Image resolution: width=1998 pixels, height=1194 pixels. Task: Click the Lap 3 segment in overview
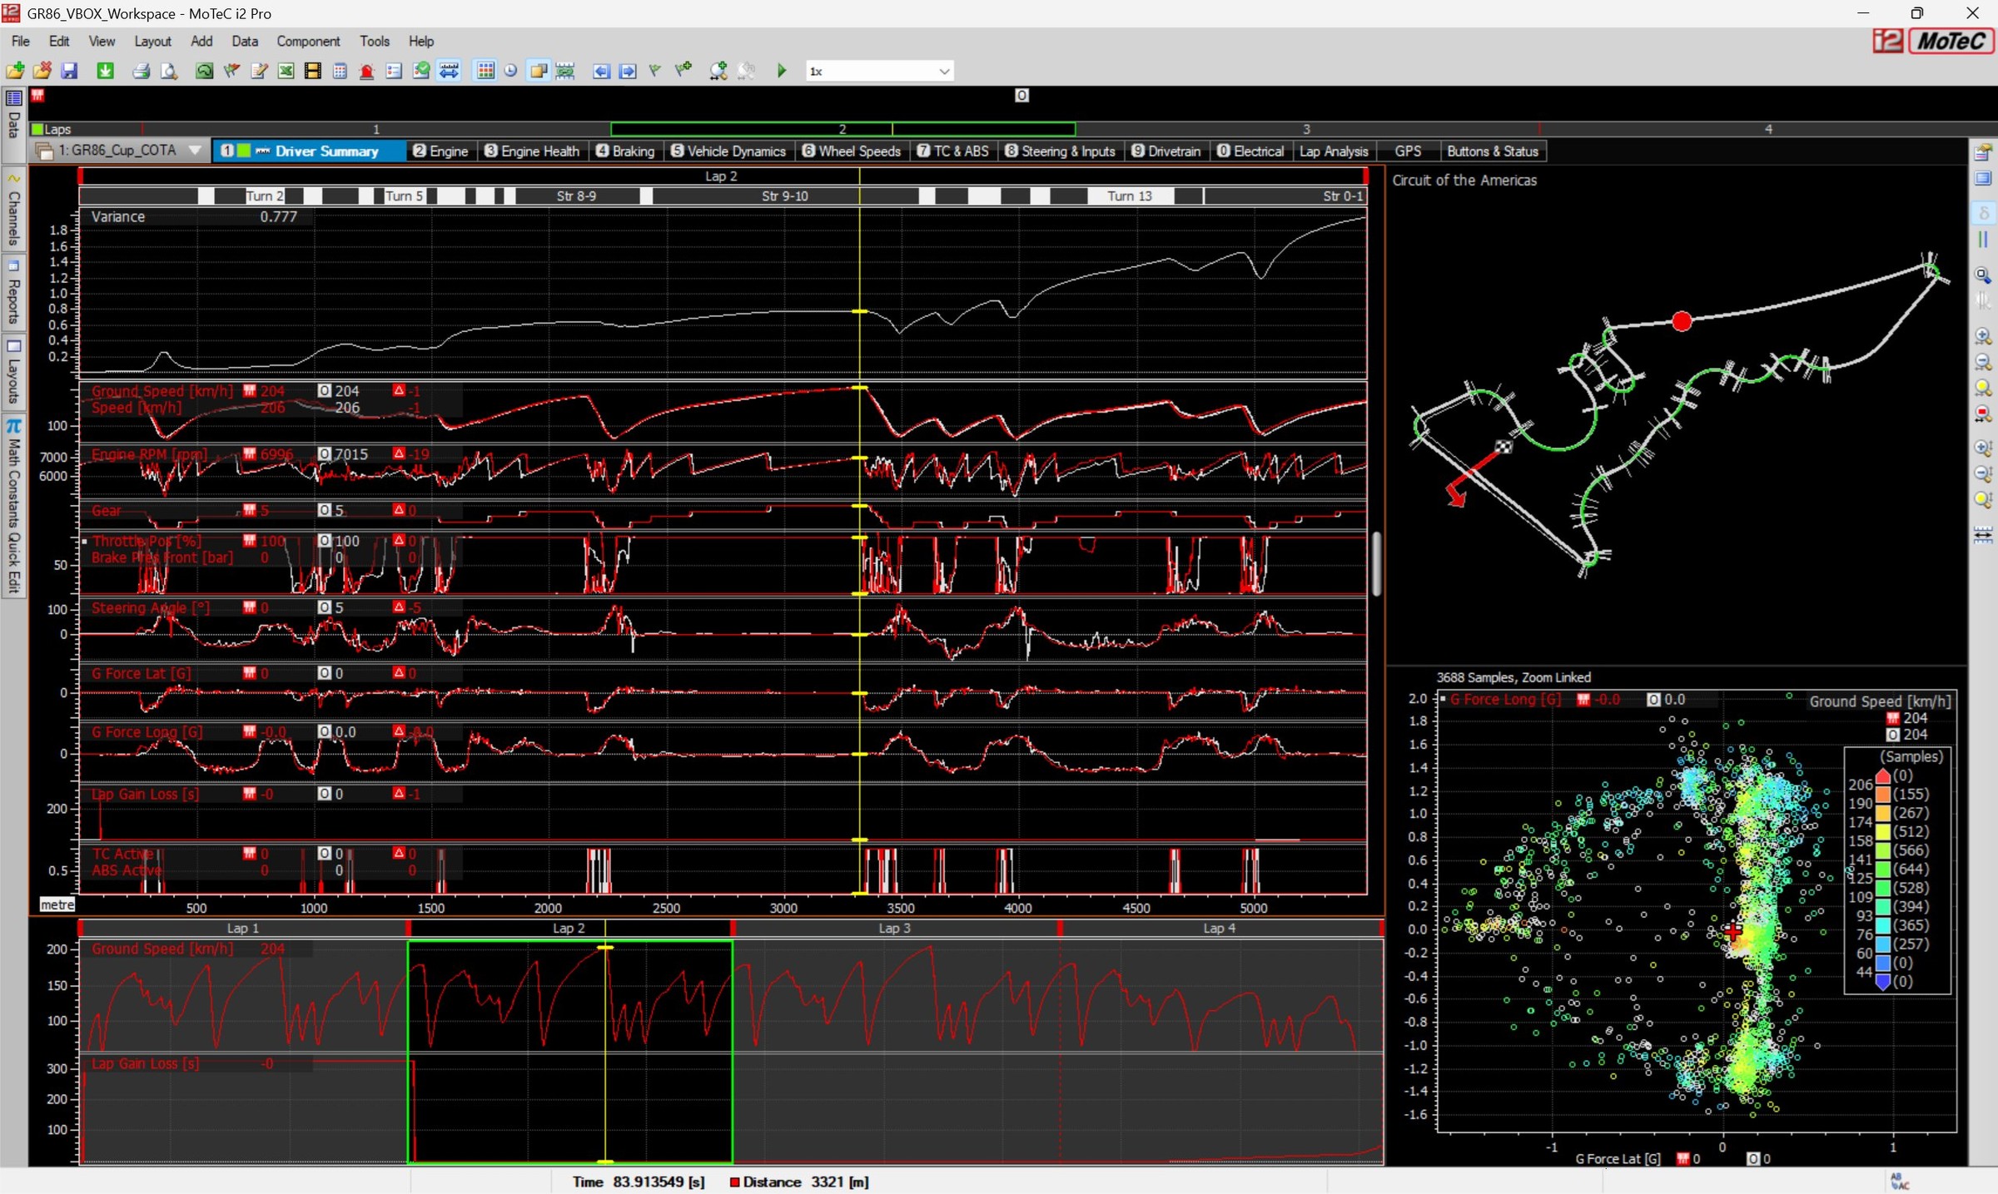click(895, 929)
